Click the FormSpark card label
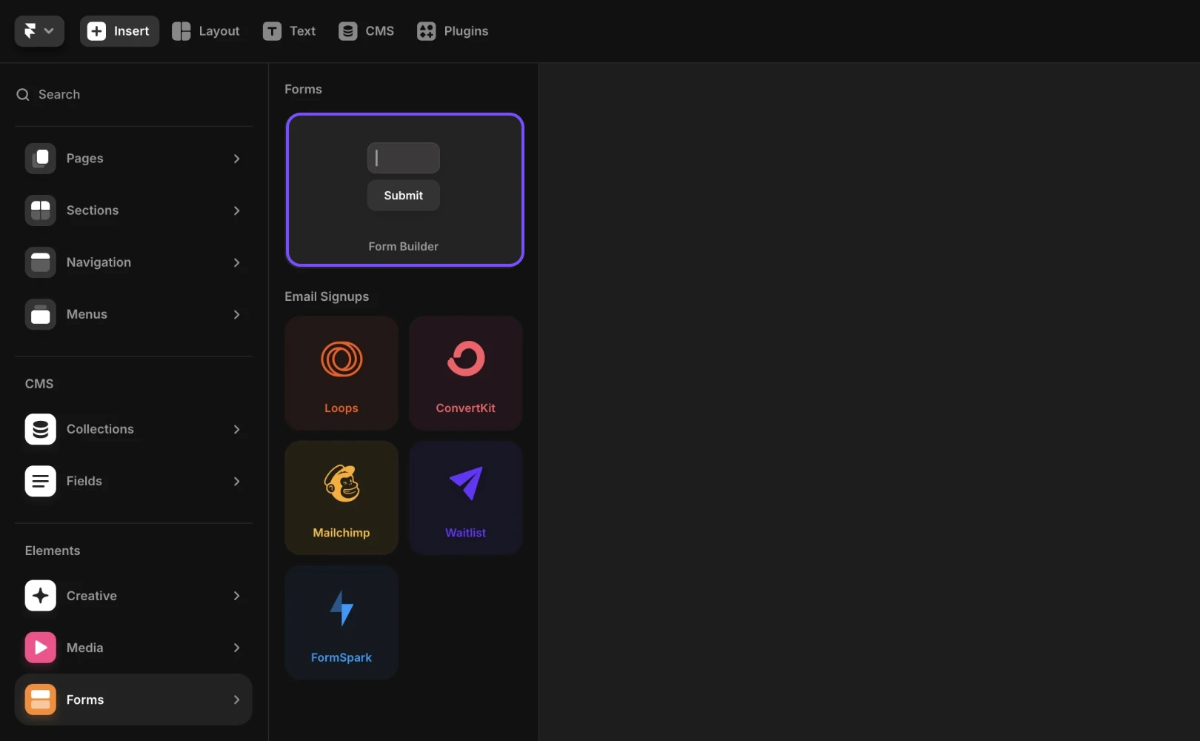This screenshot has height=741, width=1200. [x=341, y=657]
